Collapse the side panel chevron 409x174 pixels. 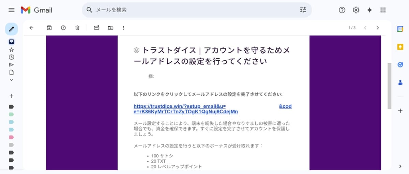click(x=400, y=166)
